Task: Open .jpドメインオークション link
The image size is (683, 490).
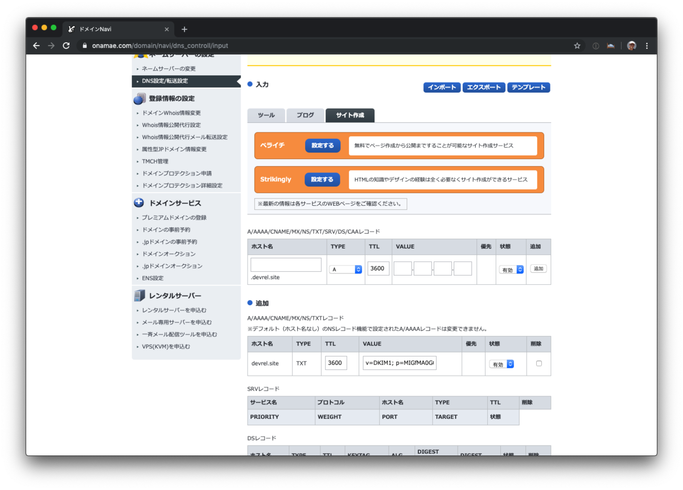Action: pos(172,266)
